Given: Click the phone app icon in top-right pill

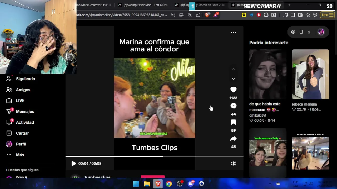Looking at the screenshot, I should 301,32.
